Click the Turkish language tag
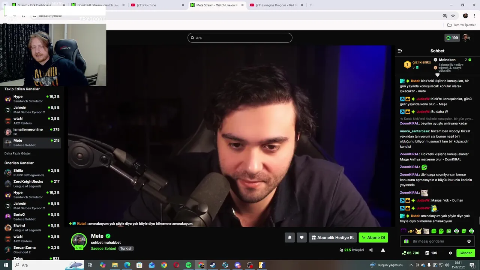This screenshot has height=270, width=480. pyautogui.click(x=126, y=249)
